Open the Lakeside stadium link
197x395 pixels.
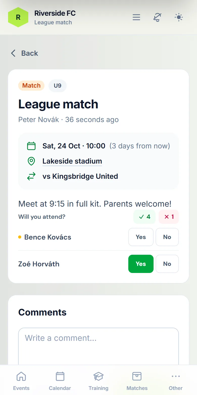72,161
